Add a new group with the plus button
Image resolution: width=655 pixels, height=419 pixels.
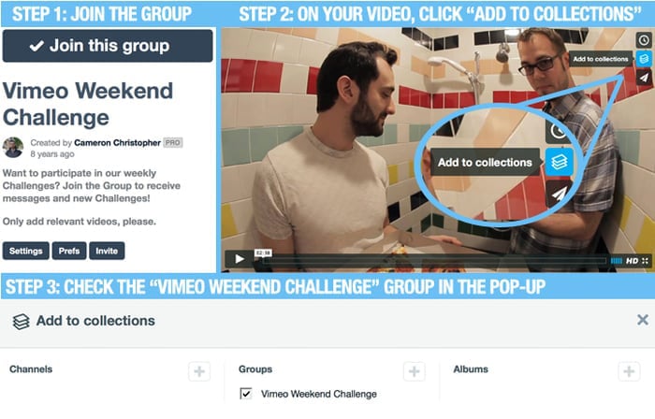coord(414,371)
